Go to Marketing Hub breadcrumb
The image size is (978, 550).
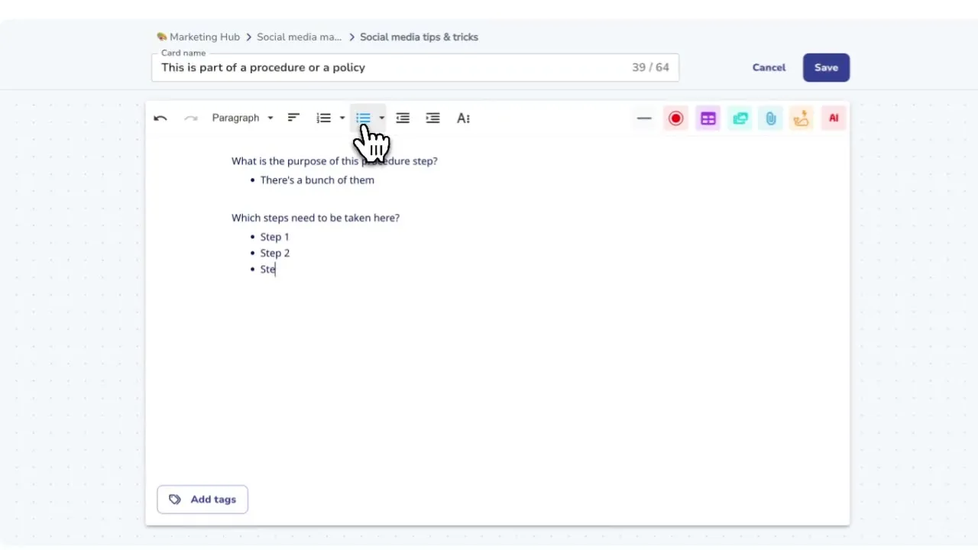tap(198, 37)
